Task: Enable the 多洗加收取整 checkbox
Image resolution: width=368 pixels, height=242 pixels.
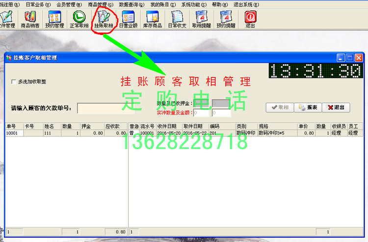Action: 14,81
